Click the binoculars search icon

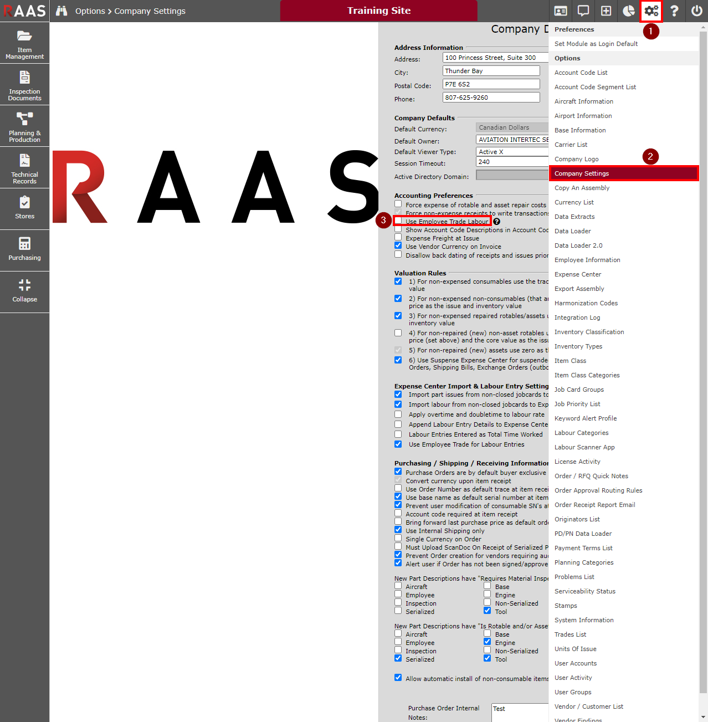point(61,11)
